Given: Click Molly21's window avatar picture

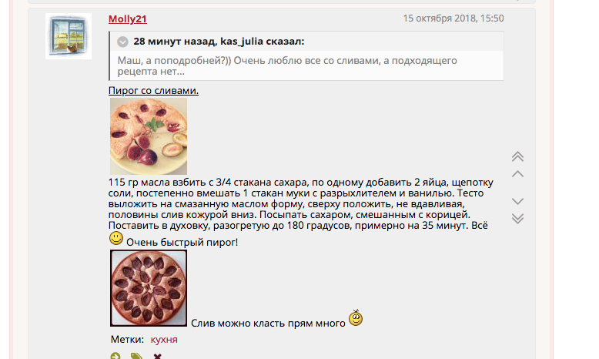Looking at the screenshot, I should [x=69, y=36].
